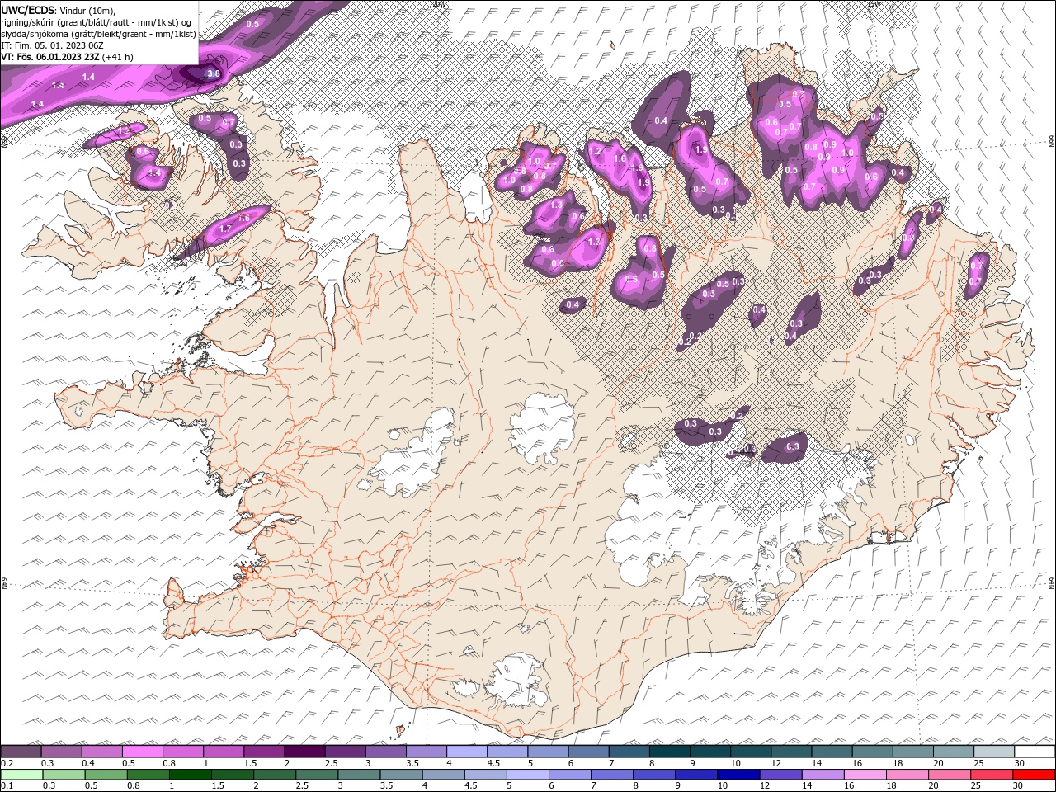Click the red-pink 25–30 rain legend swatch
Image resolution: width=1056 pixels, height=792 pixels.
coord(992,775)
